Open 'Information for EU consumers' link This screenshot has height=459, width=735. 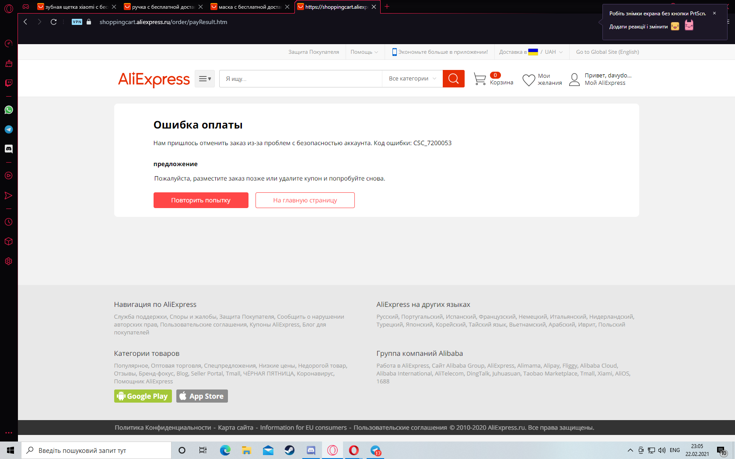[x=303, y=428]
